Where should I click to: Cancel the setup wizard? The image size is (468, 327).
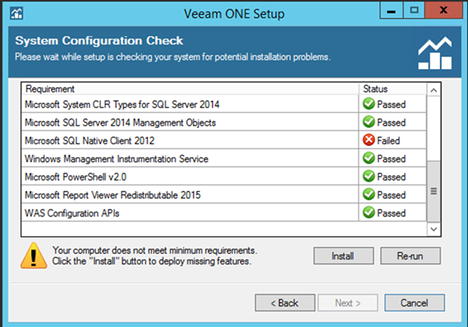coord(414,303)
